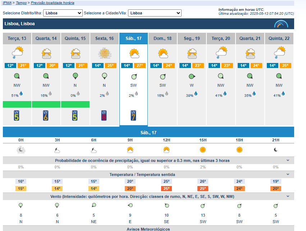Image resolution: width=306 pixels, height=231 pixels.
Task: Click the green warning bar for Quinta, 15
Action: click(75, 104)
